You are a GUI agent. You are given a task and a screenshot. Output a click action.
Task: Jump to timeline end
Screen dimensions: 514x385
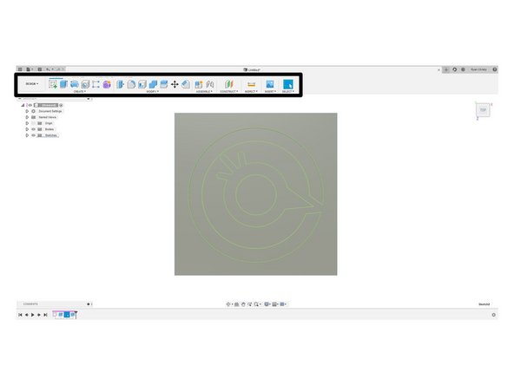click(45, 315)
